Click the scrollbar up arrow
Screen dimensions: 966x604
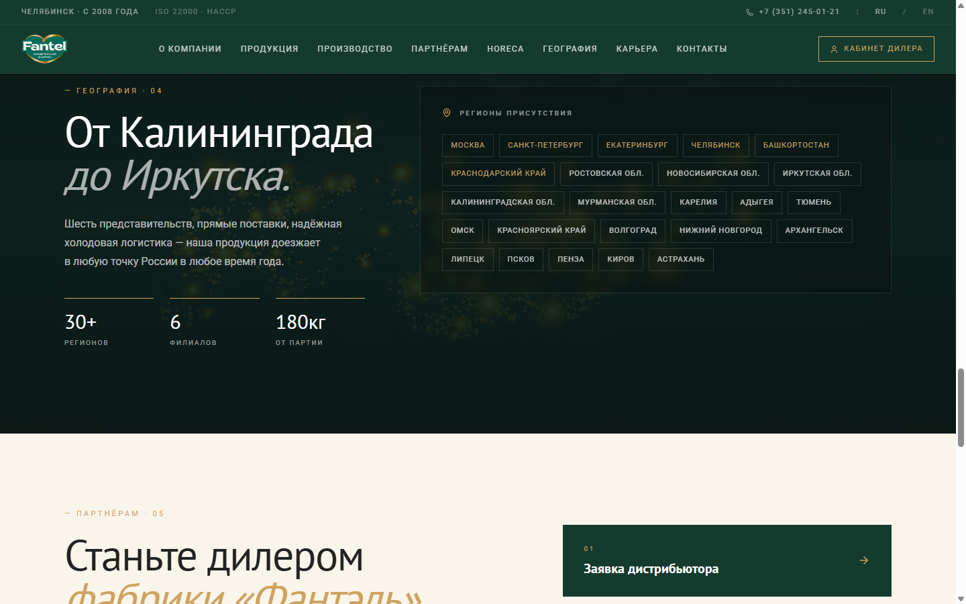961,5
